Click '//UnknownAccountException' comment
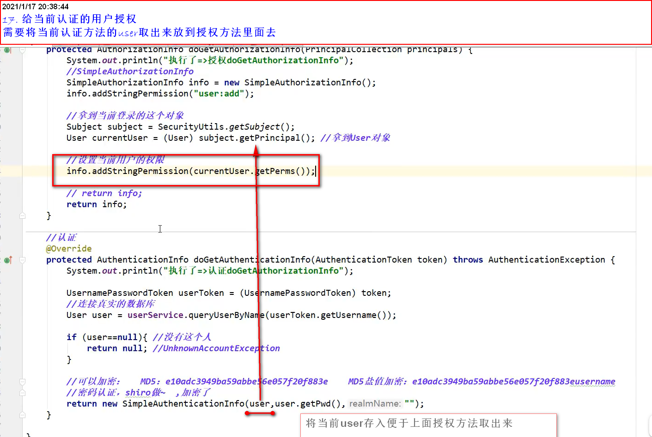This screenshot has height=437, width=652. (216, 348)
